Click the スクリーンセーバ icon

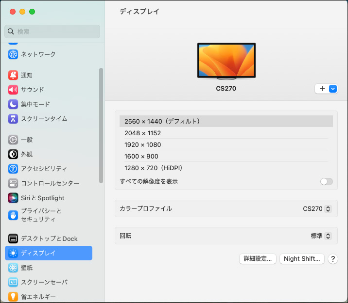(x=13, y=282)
